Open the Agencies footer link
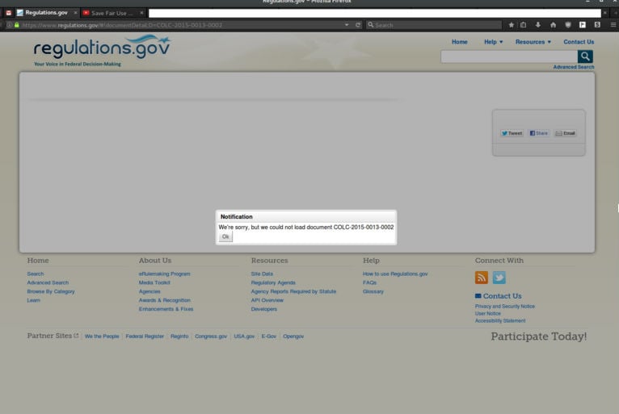619x414 pixels. point(149,291)
